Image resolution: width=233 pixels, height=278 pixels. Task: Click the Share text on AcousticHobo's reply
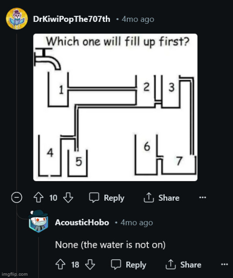pos(191,264)
